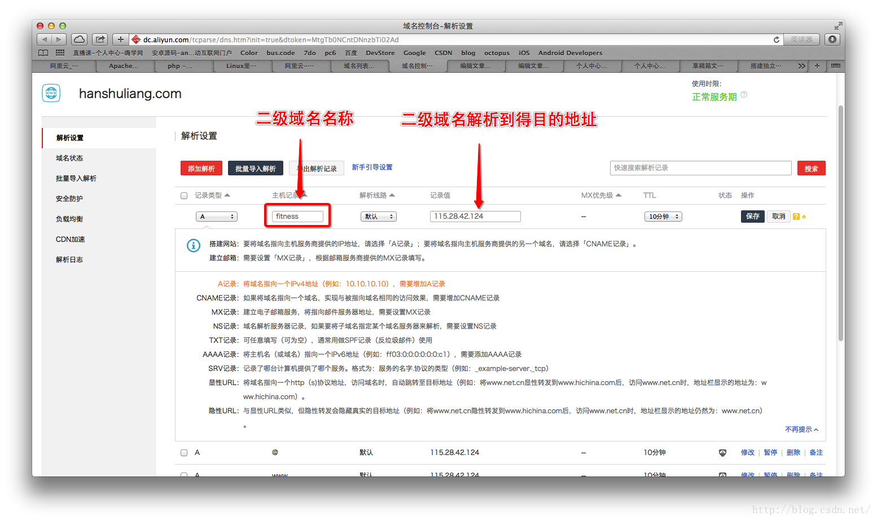Reload the page with the refresh icon
Image resolution: width=877 pixels, height=521 pixels.
(777, 39)
